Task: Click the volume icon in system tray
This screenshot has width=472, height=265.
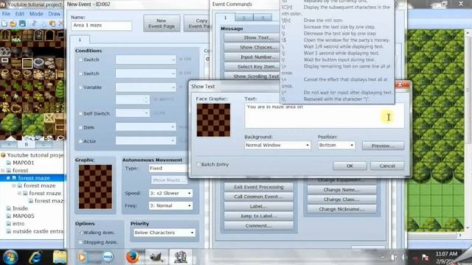Action: pos(405,257)
